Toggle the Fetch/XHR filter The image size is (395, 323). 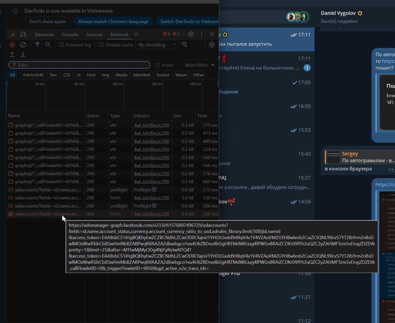point(33,75)
